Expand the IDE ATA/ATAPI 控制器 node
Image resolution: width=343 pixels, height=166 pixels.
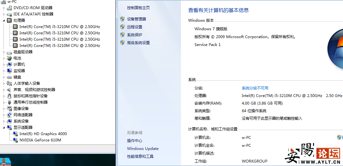pyautogui.click(x=4, y=14)
